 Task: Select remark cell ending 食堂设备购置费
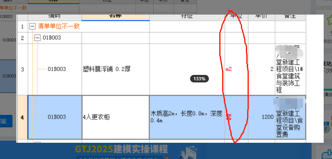290,117
